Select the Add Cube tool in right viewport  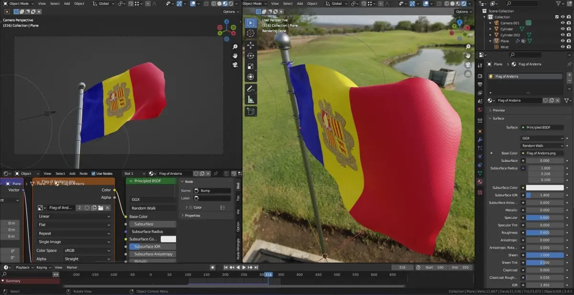pos(251,112)
